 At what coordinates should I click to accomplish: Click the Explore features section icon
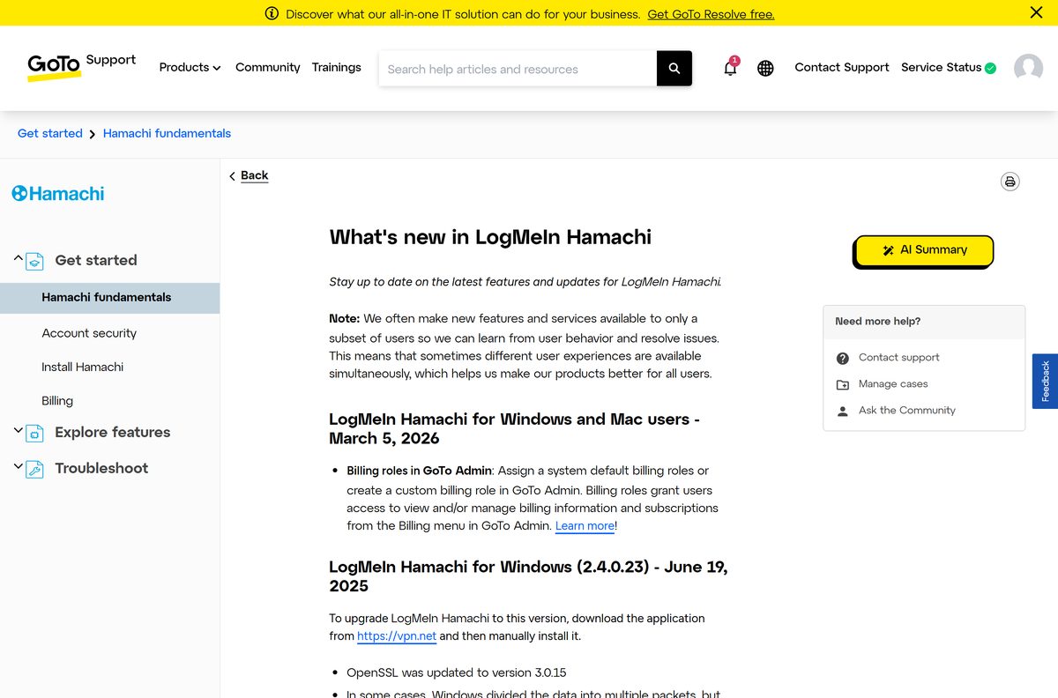(35, 433)
